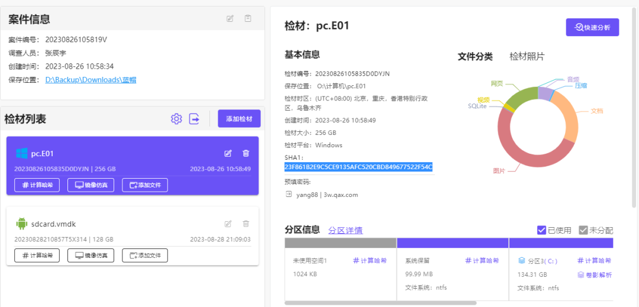Compute hash for sdcard.vmdk
Viewport: 639px width, 307px height.
(x=37, y=256)
